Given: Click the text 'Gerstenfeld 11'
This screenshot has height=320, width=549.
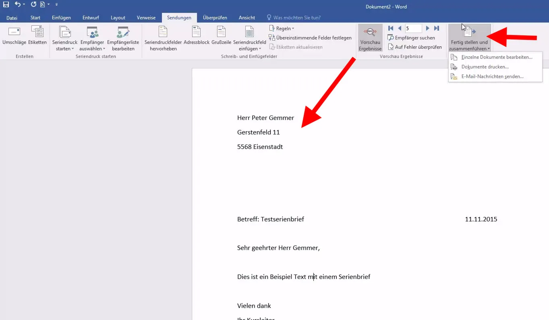Looking at the screenshot, I should point(258,132).
